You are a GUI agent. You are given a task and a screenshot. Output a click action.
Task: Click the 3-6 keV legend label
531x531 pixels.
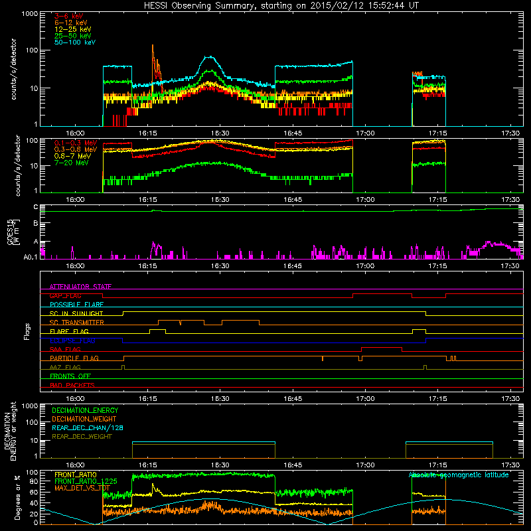click(x=69, y=16)
